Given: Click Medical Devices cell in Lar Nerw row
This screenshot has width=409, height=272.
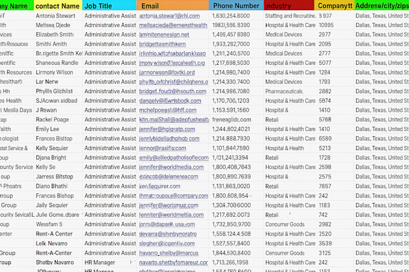Looking at the screenshot, I should coord(283,82).
